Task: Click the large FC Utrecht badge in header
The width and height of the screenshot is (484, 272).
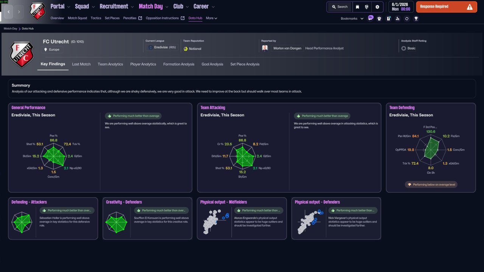Action: 22,54
